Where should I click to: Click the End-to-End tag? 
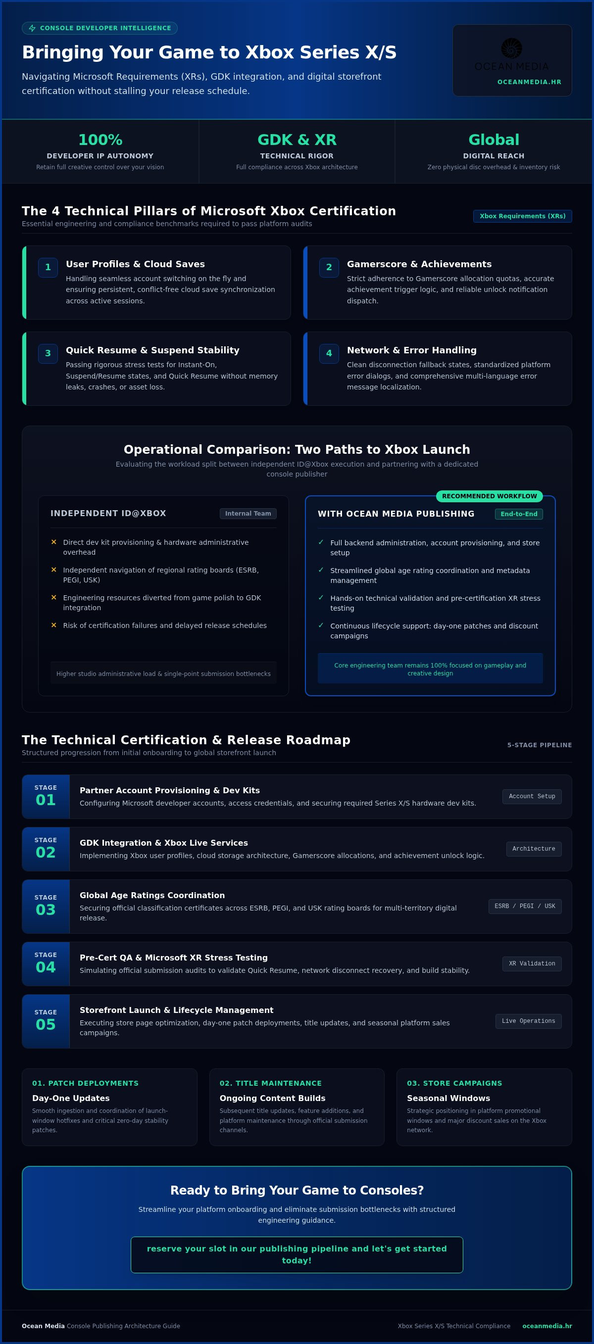coord(519,514)
